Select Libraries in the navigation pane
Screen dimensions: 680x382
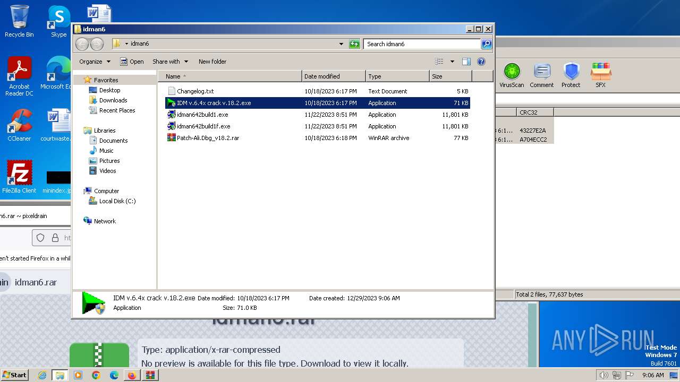105,131
